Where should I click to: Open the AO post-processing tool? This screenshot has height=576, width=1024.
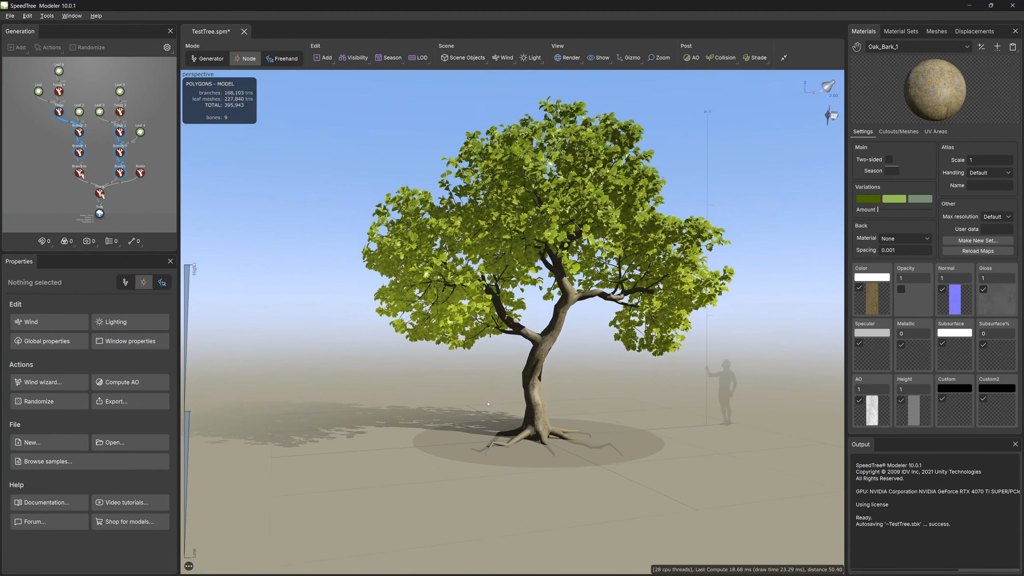tap(691, 58)
